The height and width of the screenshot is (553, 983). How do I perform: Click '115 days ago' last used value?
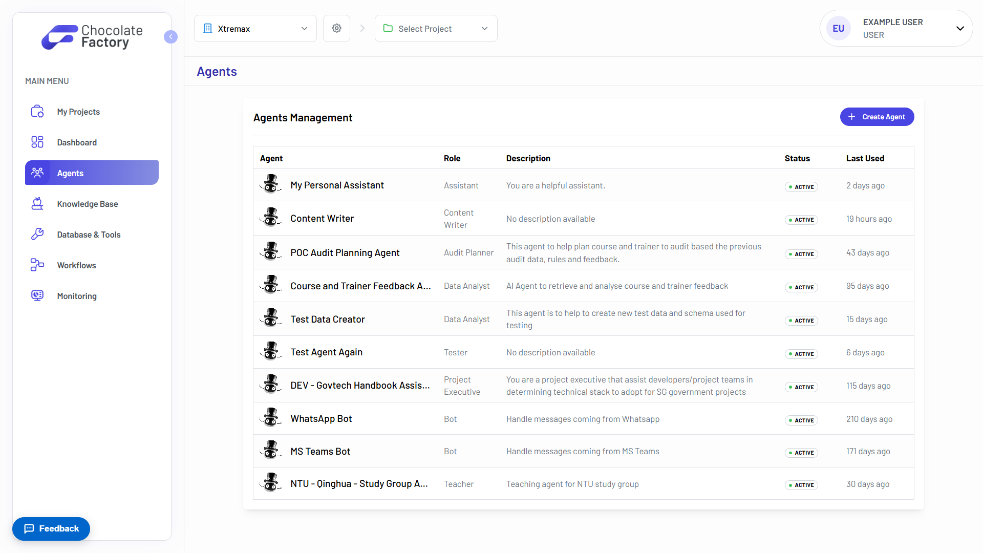[868, 386]
